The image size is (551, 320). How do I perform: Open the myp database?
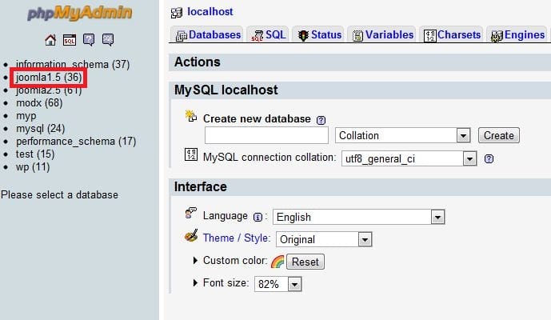click(x=26, y=116)
